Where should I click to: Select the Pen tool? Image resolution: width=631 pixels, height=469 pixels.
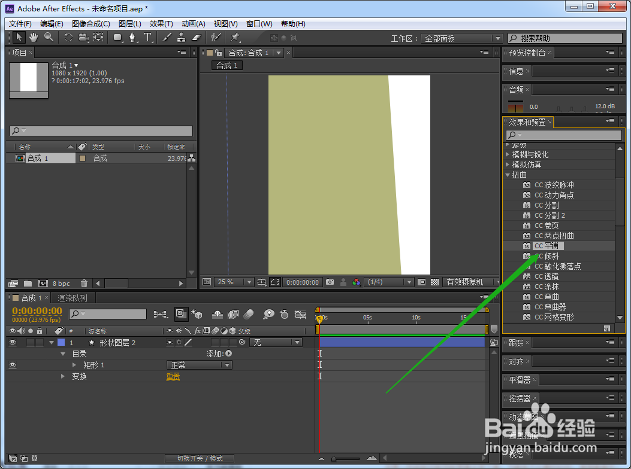tap(132, 38)
